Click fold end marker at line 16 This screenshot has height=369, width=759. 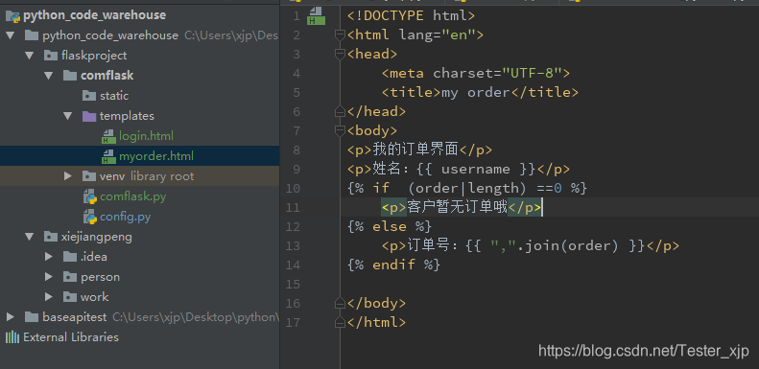340,303
